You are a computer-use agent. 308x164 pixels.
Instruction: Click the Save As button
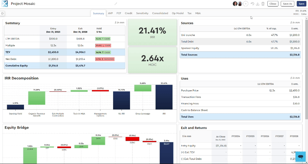(288, 4)
